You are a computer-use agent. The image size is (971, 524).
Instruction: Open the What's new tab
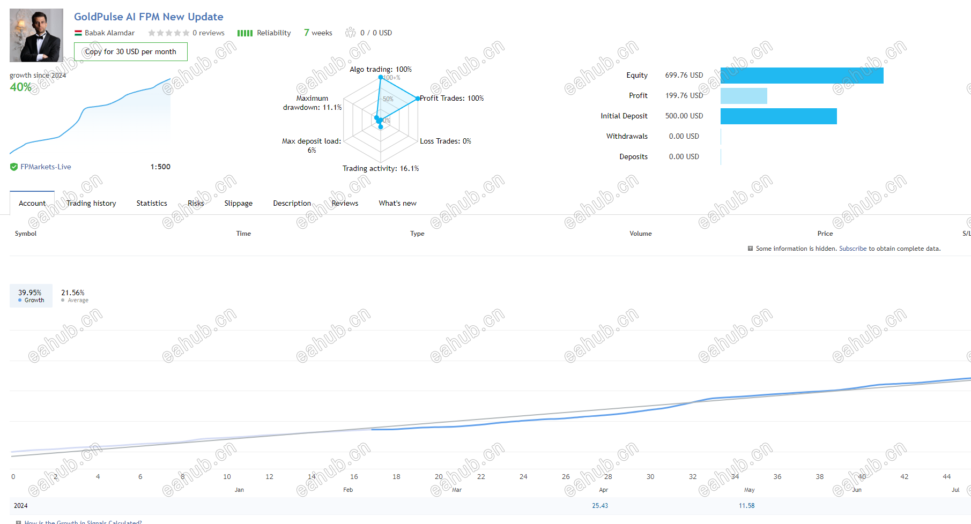397,204
